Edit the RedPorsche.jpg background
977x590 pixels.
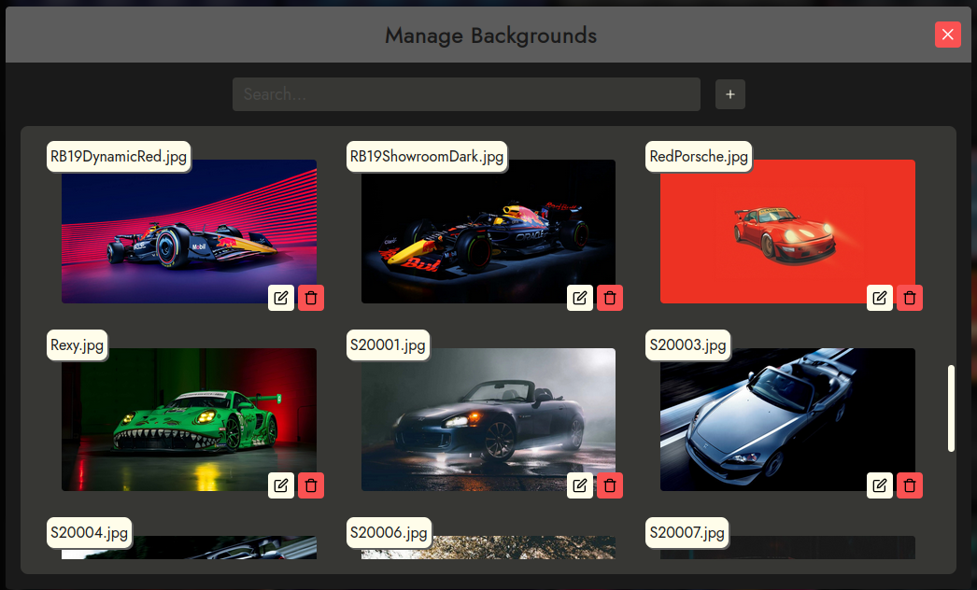879,298
